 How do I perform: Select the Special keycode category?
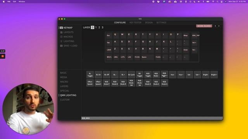(64, 91)
